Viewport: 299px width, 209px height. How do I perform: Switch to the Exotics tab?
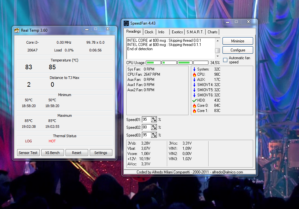tap(177, 32)
